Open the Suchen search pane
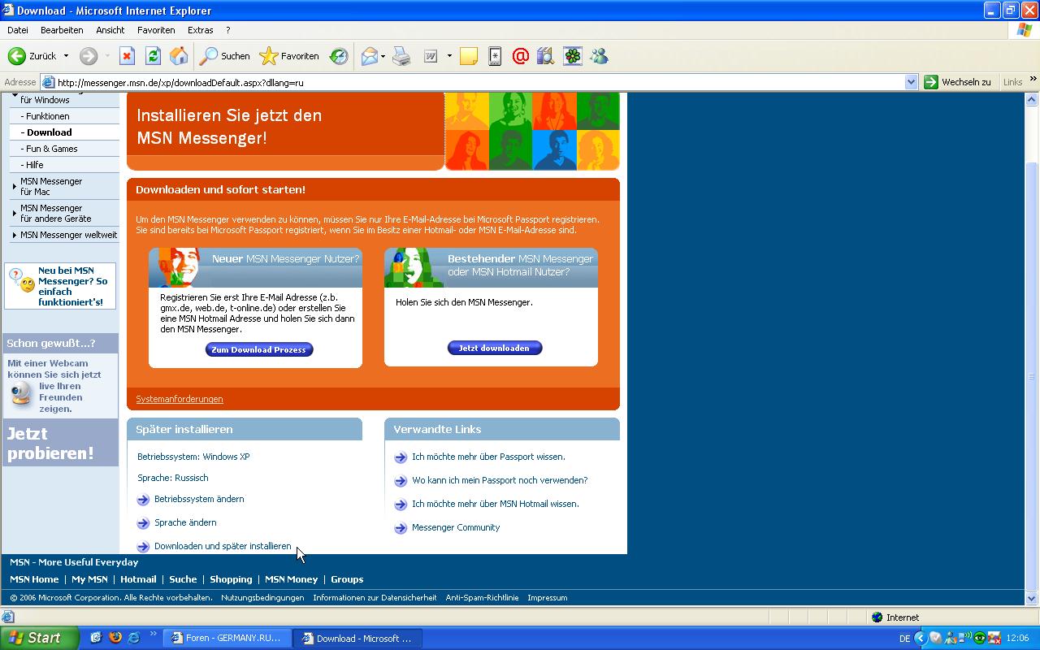Viewport: 1040px width, 650px height. point(225,56)
